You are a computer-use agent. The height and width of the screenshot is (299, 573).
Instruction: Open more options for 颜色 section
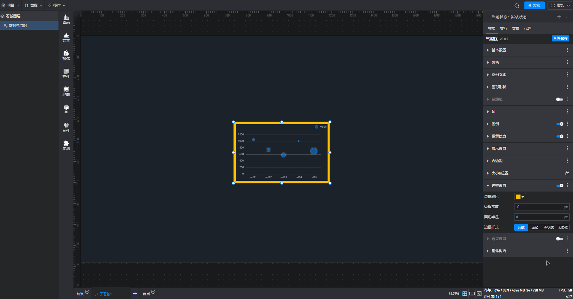click(x=567, y=62)
